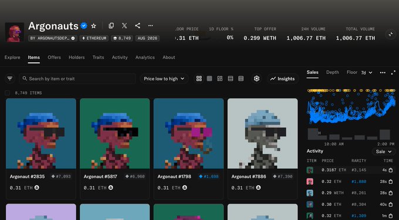Click the BY ARGONAUTSDEP creator badge
This screenshot has width=399, height=220.
(53, 38)
